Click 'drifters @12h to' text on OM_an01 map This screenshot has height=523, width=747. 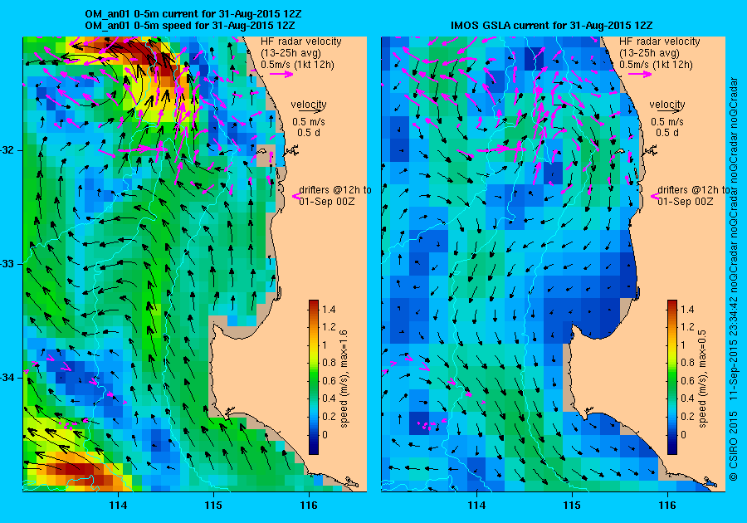335,189
